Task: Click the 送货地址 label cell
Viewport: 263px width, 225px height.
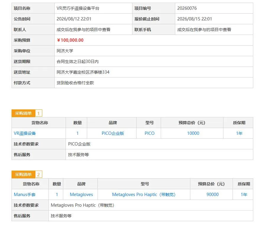Action: click(x=33, y=72)
